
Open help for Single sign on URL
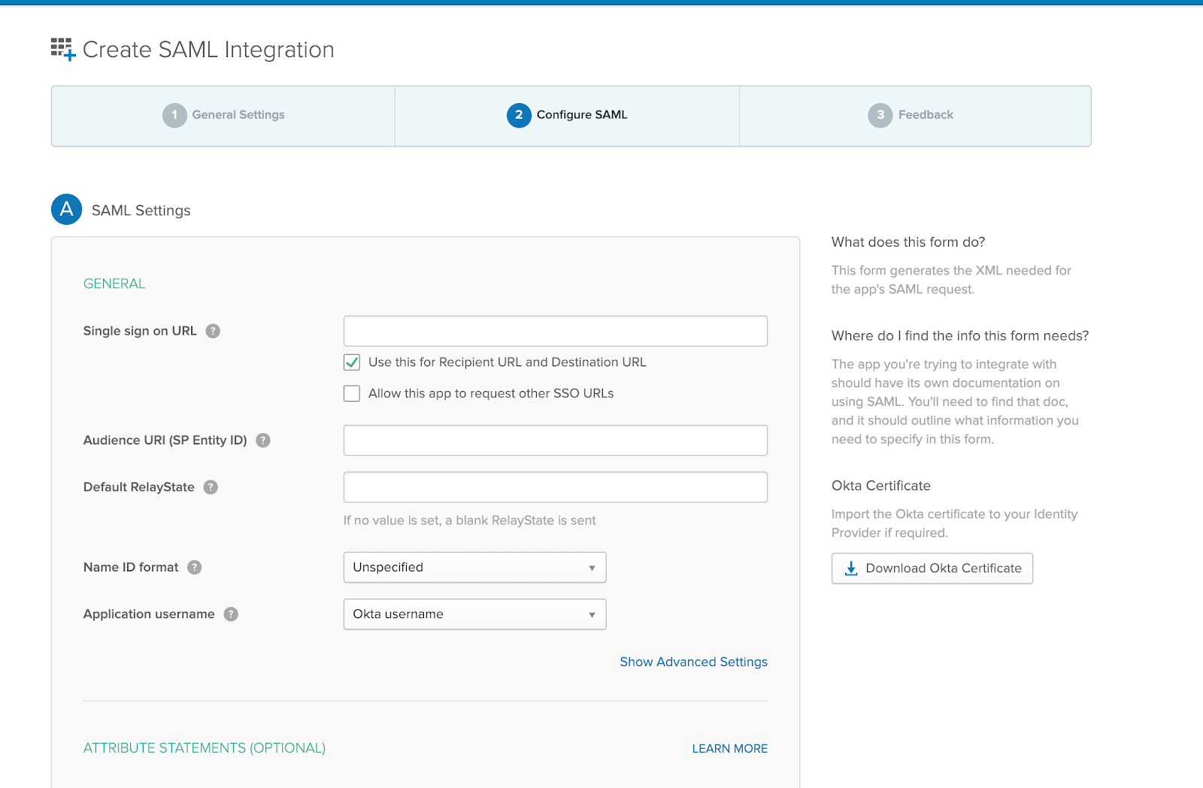click(213, 331)
